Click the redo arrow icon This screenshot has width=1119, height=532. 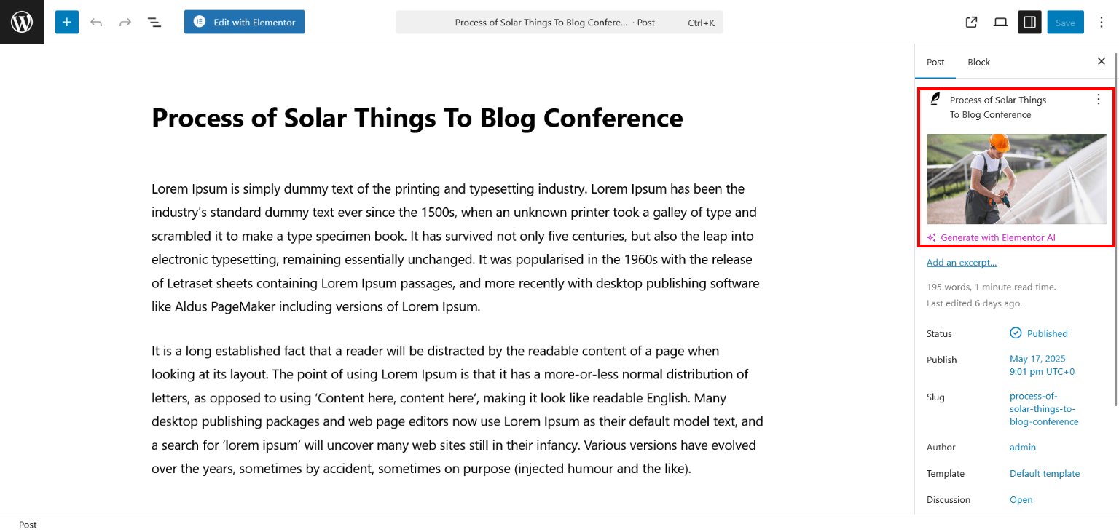coord(125,23)
